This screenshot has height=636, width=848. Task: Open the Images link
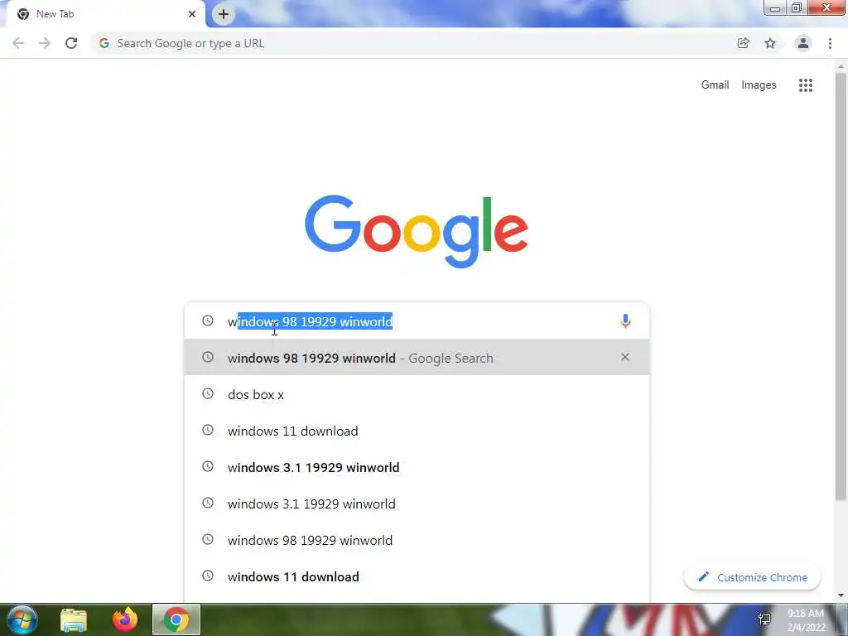tap(759, 85)
